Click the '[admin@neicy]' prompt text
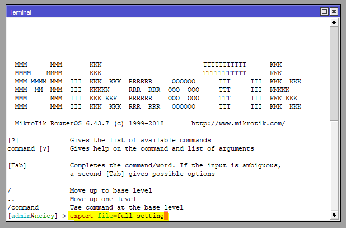346x228 pixels. point(32,216)
